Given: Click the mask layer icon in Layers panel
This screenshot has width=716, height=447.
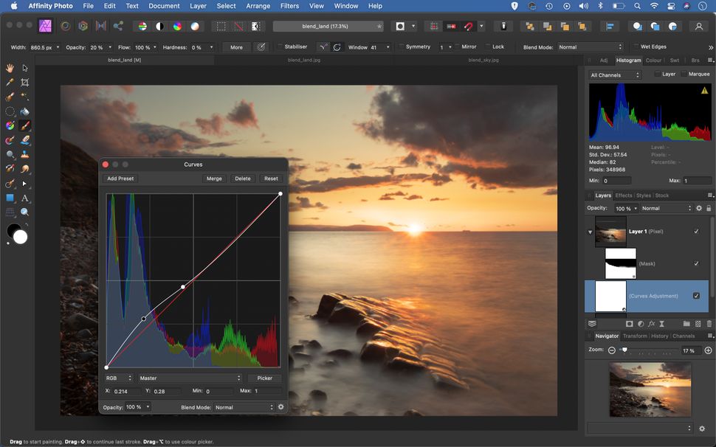Looking at the screenshot, I should click(620, 263).
